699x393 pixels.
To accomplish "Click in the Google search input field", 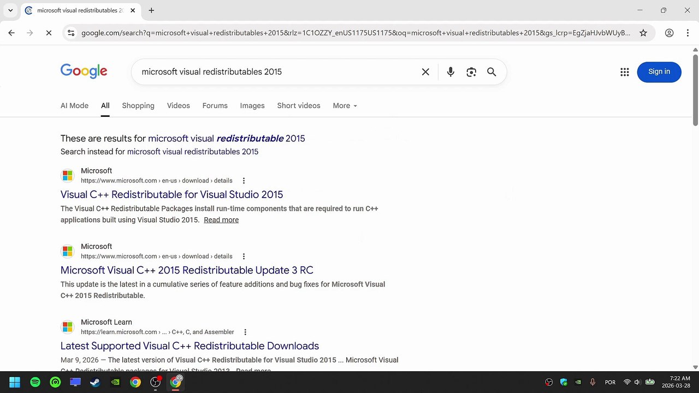I will tap(276, 72).
